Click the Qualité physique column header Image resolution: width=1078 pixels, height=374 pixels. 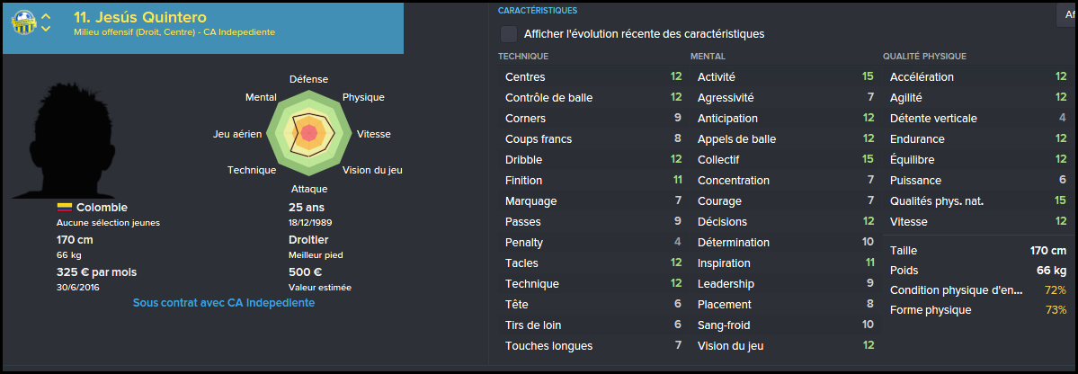pyautogui.click(x=924, y=57)
